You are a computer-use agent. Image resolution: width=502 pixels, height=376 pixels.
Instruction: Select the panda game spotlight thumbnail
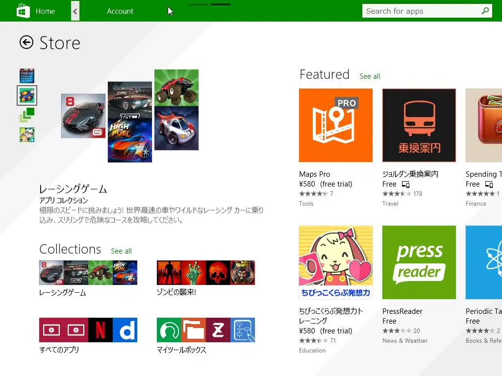click(27, 135)
